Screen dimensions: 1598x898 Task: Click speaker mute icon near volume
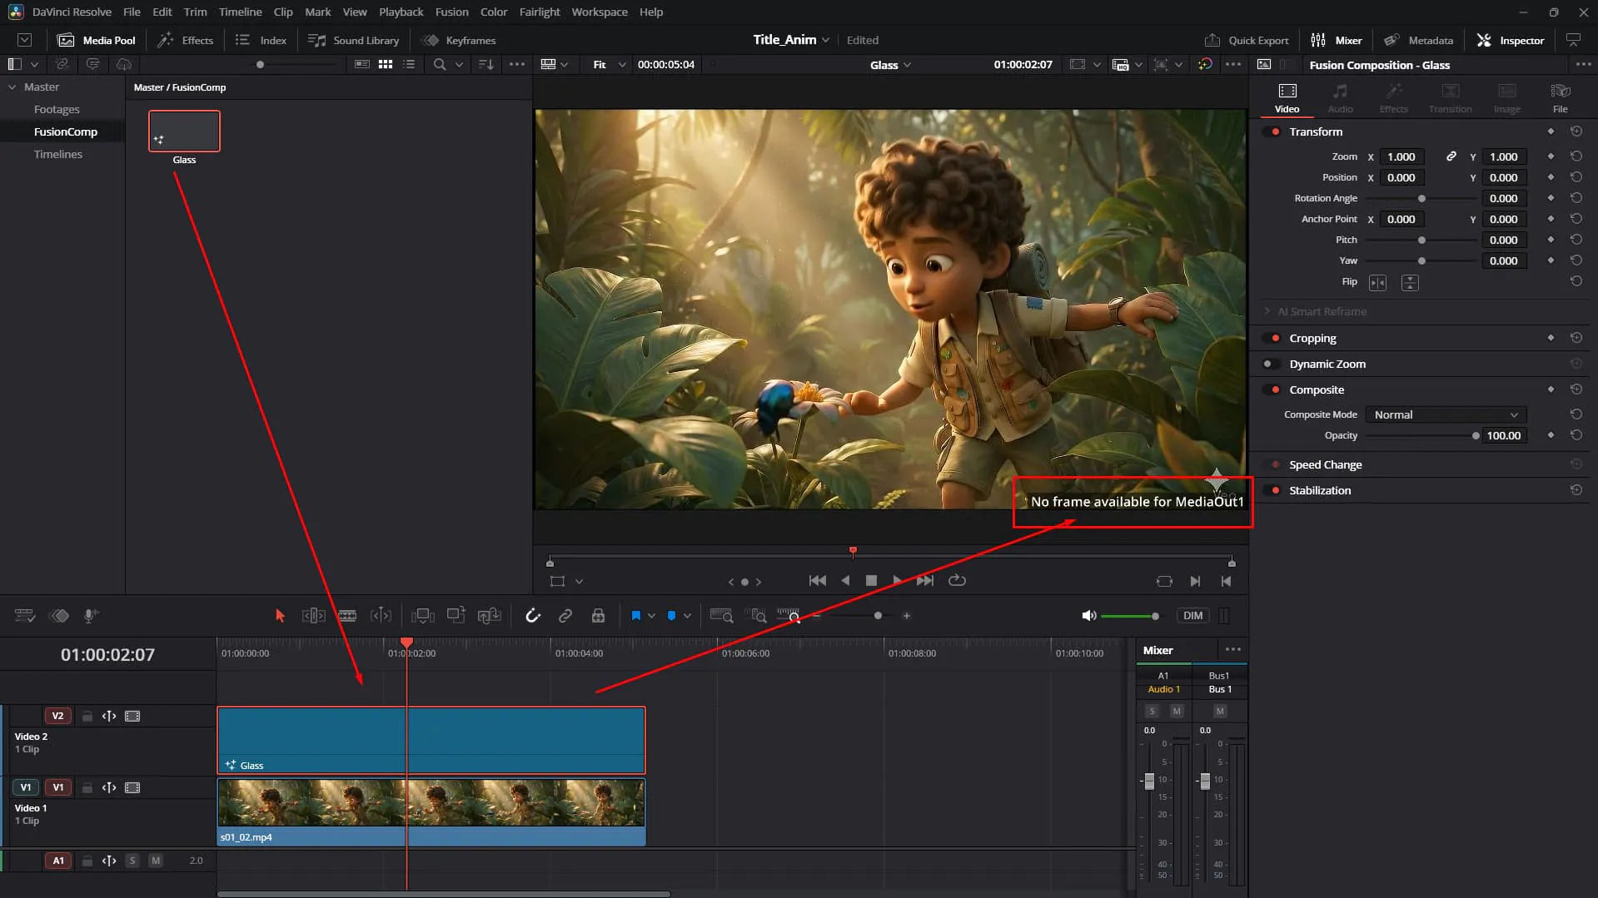1088,616
